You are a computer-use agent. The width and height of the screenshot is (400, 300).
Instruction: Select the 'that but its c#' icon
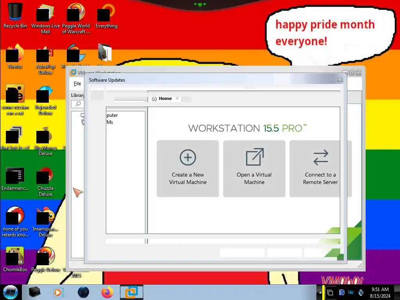point(15,138)
